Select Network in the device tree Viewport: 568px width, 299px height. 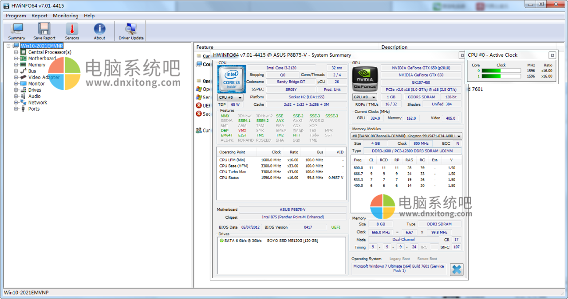coord(38,102)
